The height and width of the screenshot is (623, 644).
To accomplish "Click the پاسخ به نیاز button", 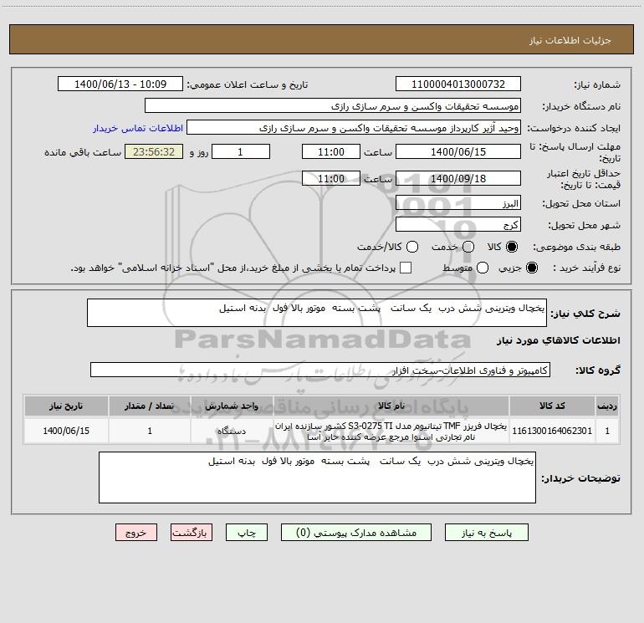I will (486, 533).
